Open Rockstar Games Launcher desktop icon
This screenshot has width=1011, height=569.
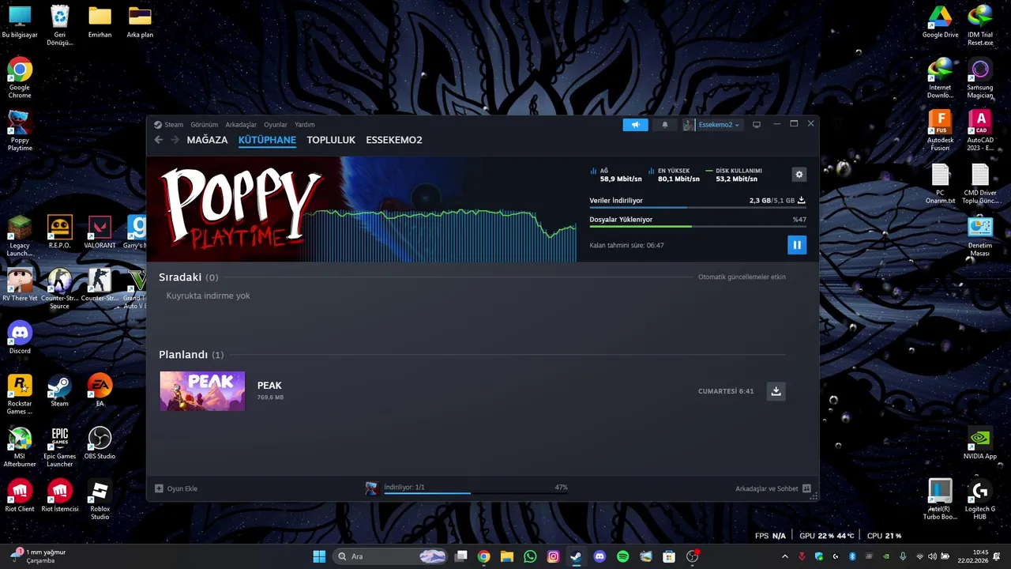(20, 394)
